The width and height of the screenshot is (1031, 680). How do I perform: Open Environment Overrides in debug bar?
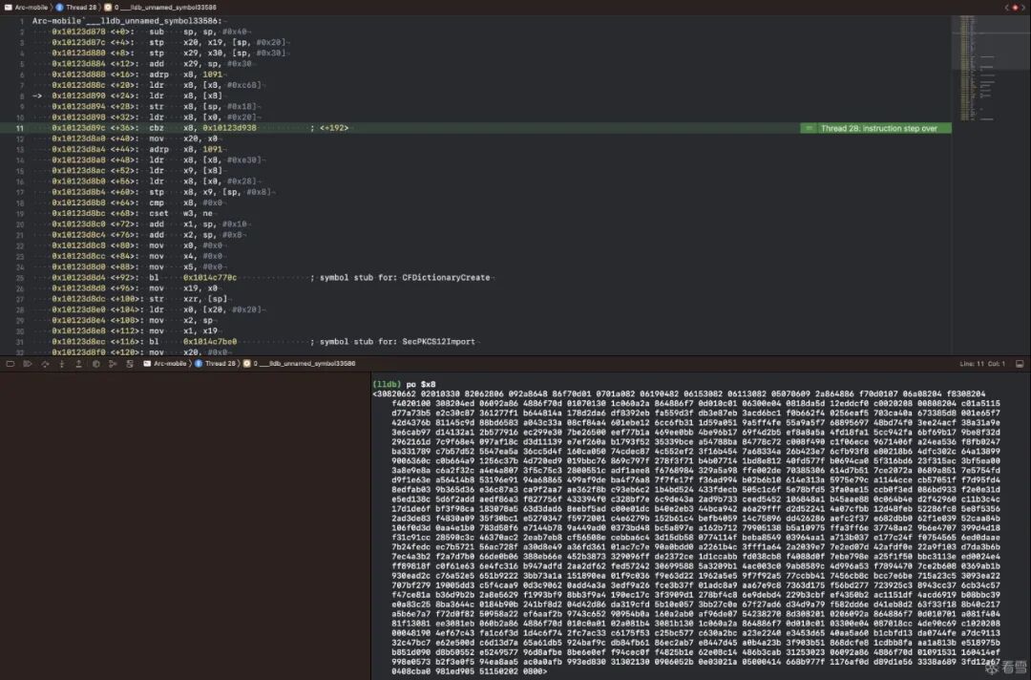[x=130, y=364]
